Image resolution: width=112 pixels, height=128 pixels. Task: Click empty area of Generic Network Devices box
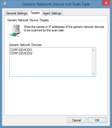tap(50, 66)
